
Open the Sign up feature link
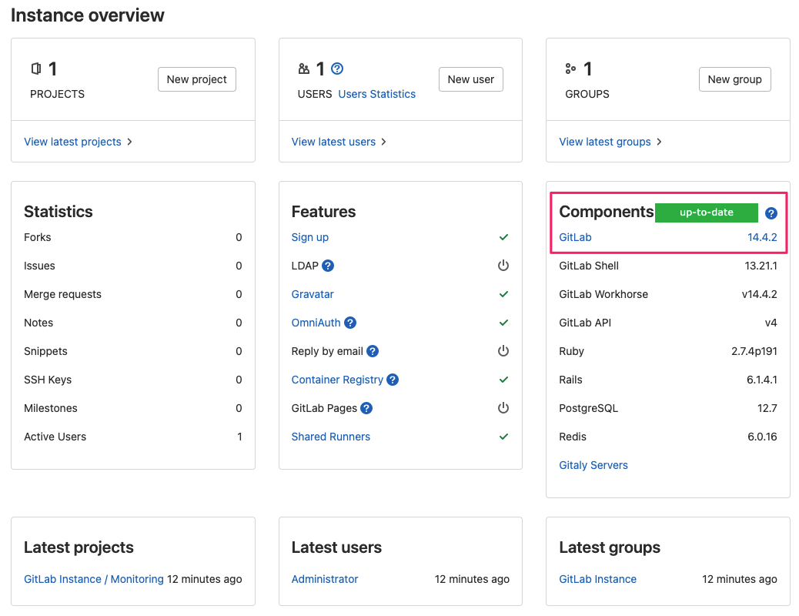pyautogui.click(x=309, y=237)
